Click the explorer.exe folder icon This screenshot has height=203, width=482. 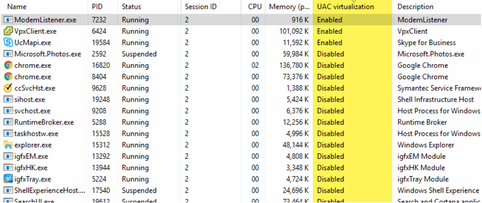pos(8,145)
